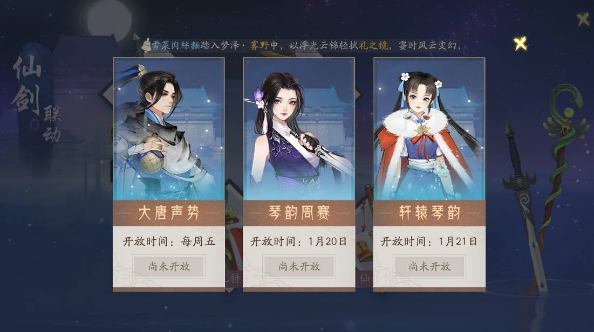Click the 尚未开放 button under 大唐声势

(168, 266)
